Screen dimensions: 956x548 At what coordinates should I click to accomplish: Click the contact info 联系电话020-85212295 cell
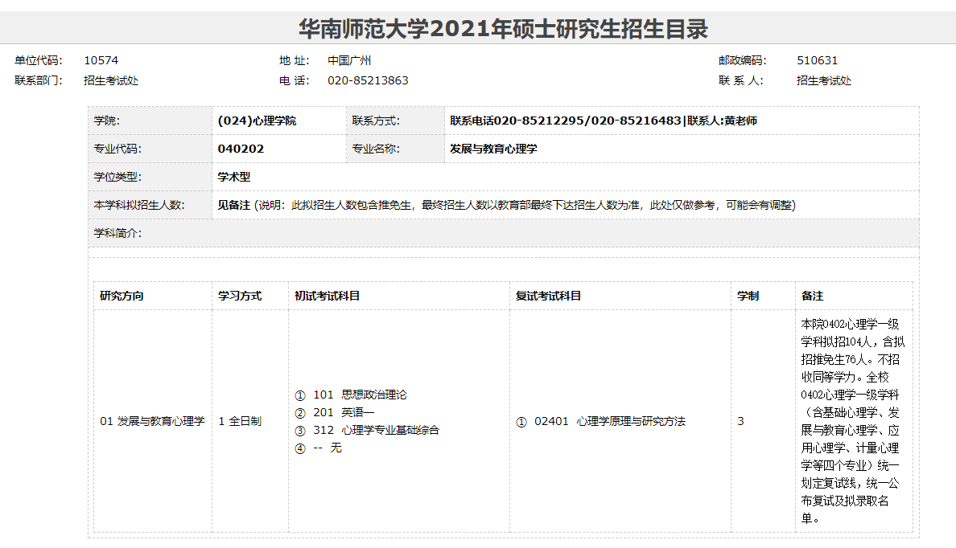[x=682, y=121]
